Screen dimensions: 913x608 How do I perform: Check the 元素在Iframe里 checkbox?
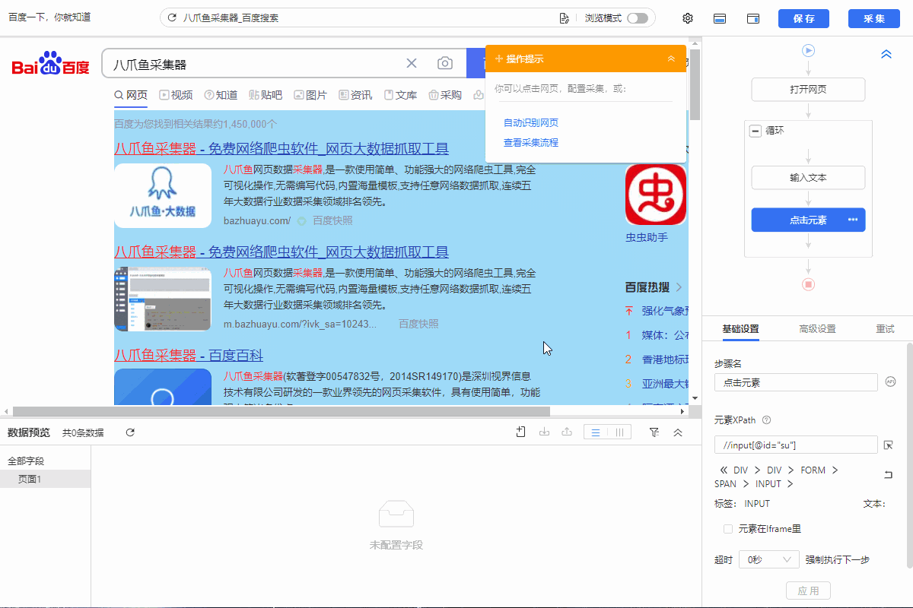tap(728, 529)
